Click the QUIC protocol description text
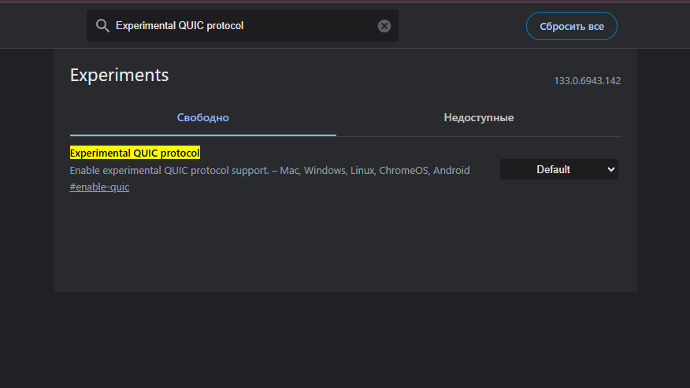Image resolution: width=690 pixels, height=388 pixels. pyautogui.click(x=269, y=170)
